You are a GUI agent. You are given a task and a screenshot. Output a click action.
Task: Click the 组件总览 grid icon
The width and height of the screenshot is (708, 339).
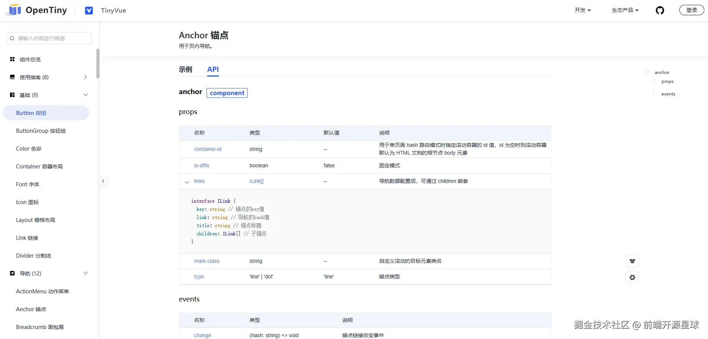tap(12, 59)
